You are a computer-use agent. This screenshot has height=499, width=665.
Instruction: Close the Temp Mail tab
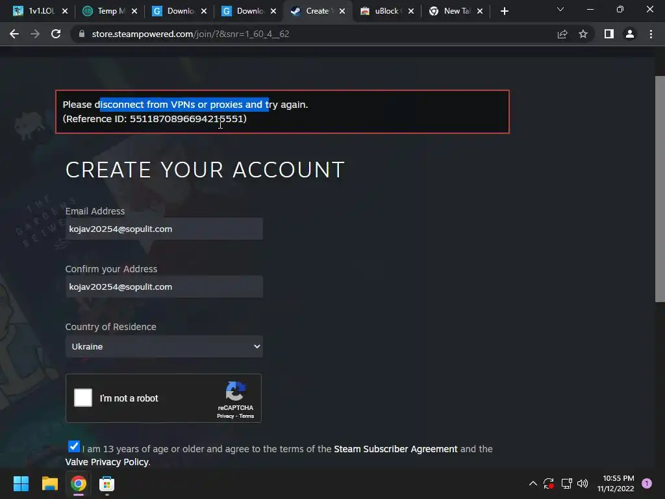(x=134, y=11)
